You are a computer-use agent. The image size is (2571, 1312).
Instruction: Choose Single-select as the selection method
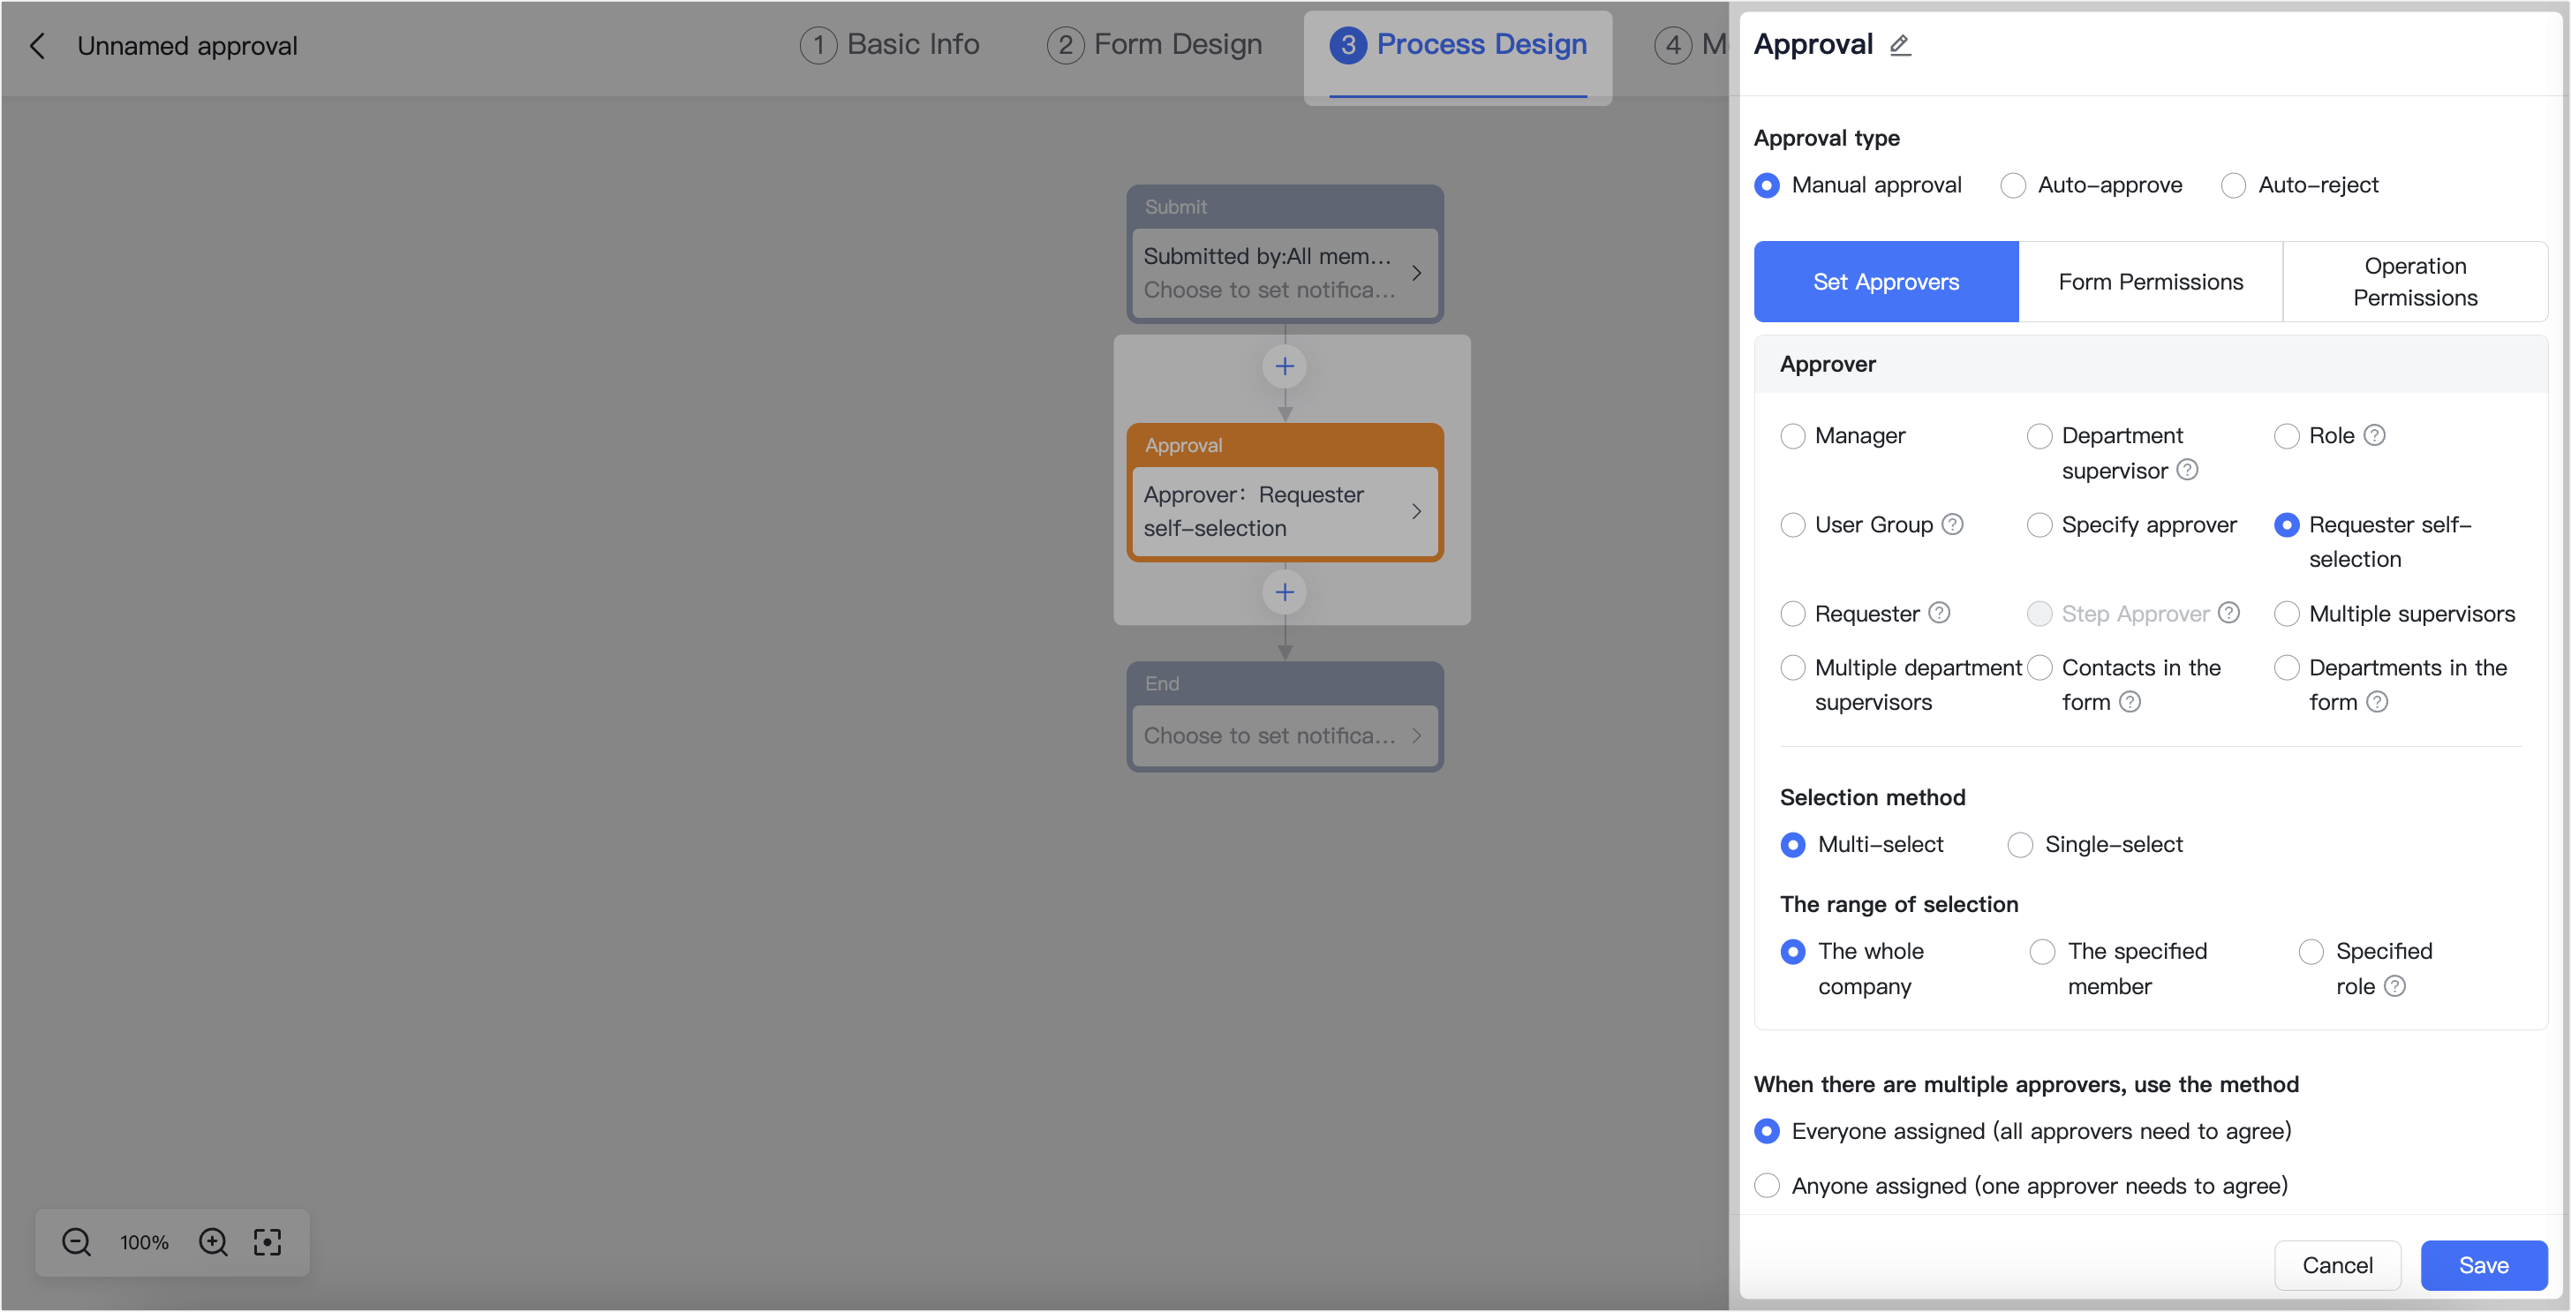tap(2020, 844)
